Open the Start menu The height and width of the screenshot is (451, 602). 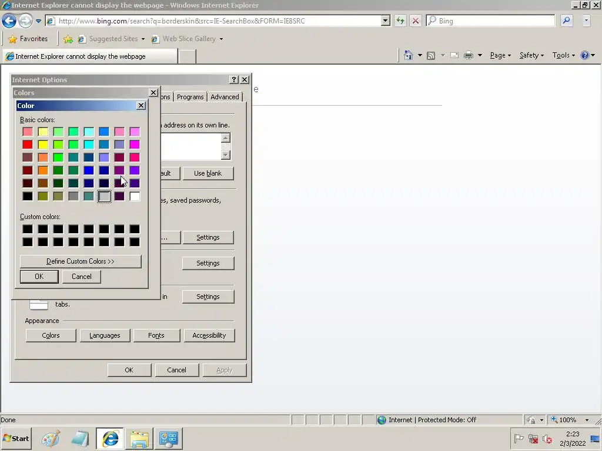[x=16, y=439]
